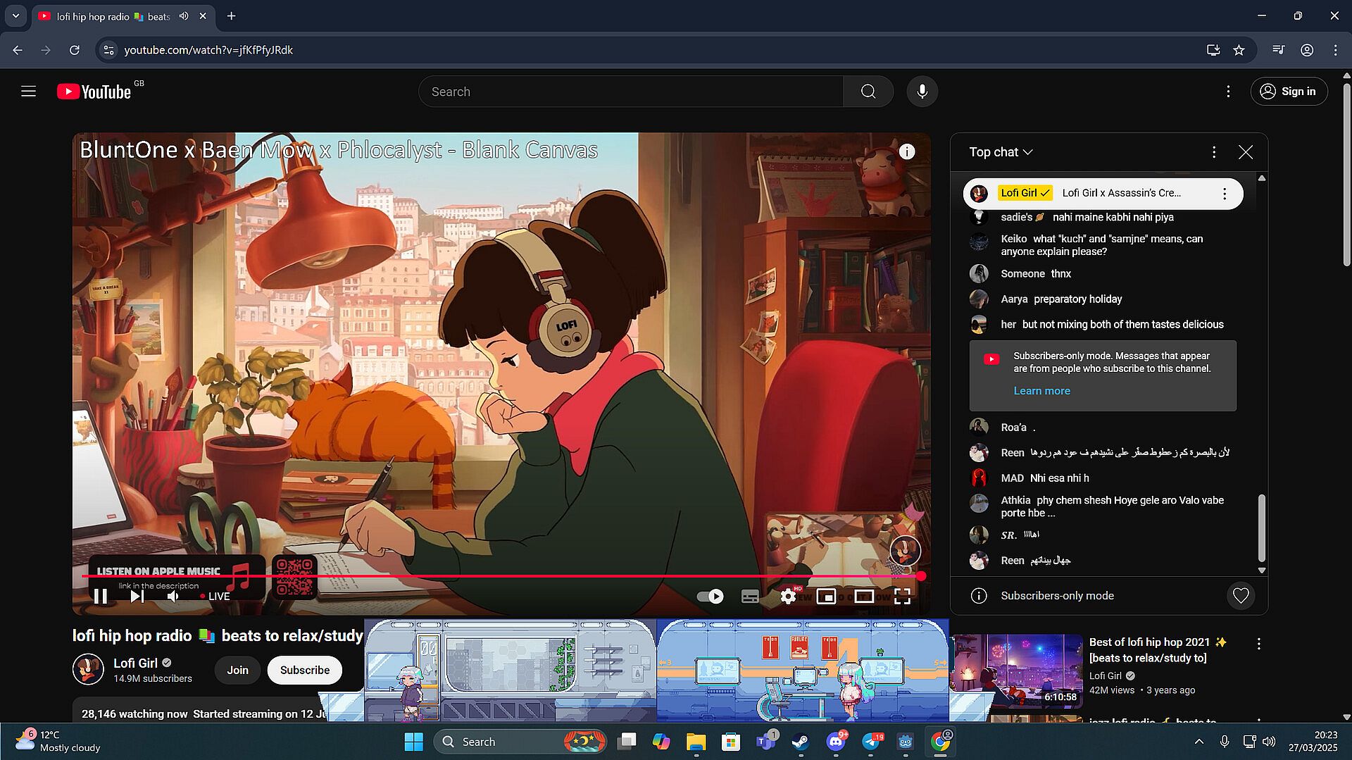Open the YouTube hamburger guide menu

28,92
